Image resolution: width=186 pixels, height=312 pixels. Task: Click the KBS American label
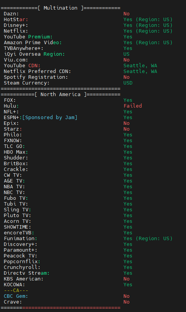tap(23, 279)
